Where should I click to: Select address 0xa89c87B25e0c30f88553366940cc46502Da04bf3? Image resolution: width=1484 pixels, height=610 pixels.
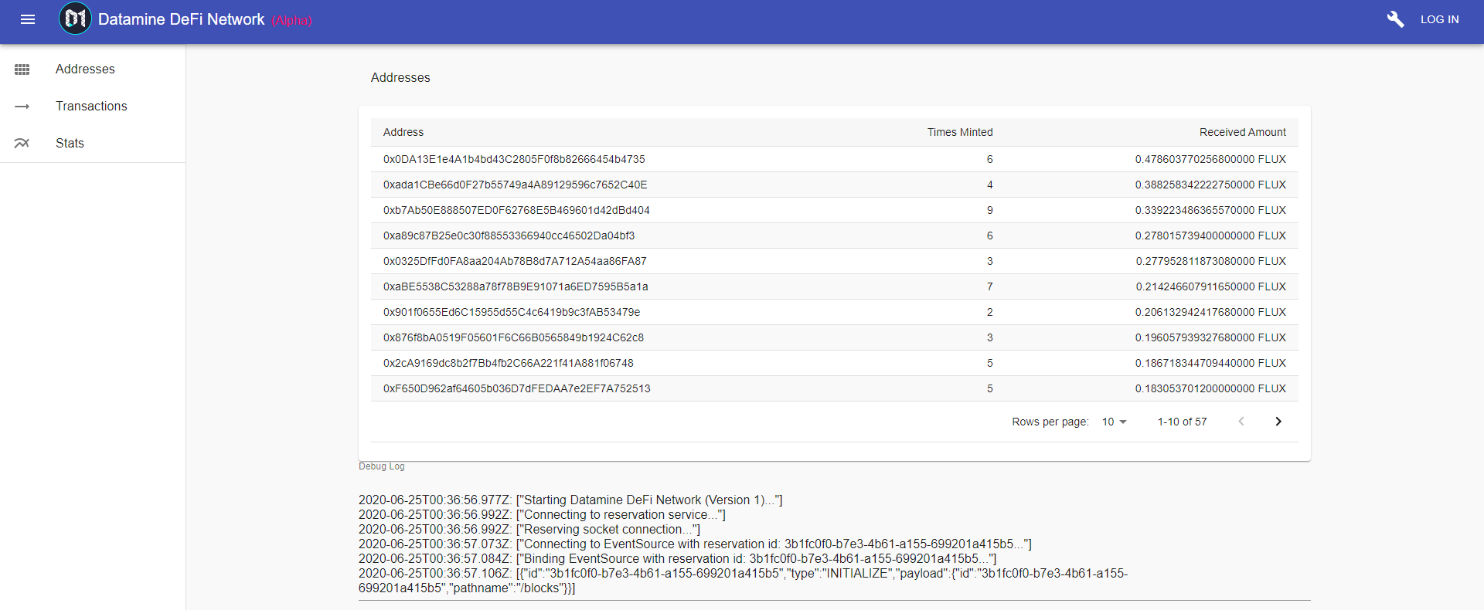(x=509, y=236)
